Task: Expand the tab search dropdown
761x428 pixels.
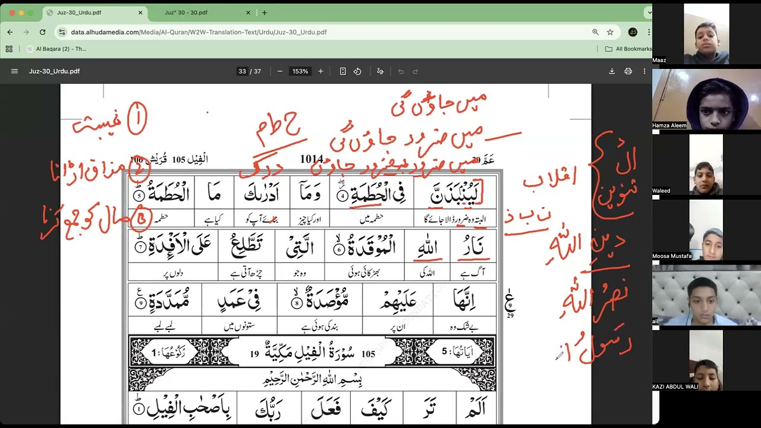Action: click(x=647, y=12)
